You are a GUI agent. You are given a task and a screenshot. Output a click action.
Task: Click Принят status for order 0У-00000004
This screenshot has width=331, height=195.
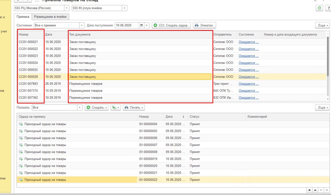tap(195, 124)
